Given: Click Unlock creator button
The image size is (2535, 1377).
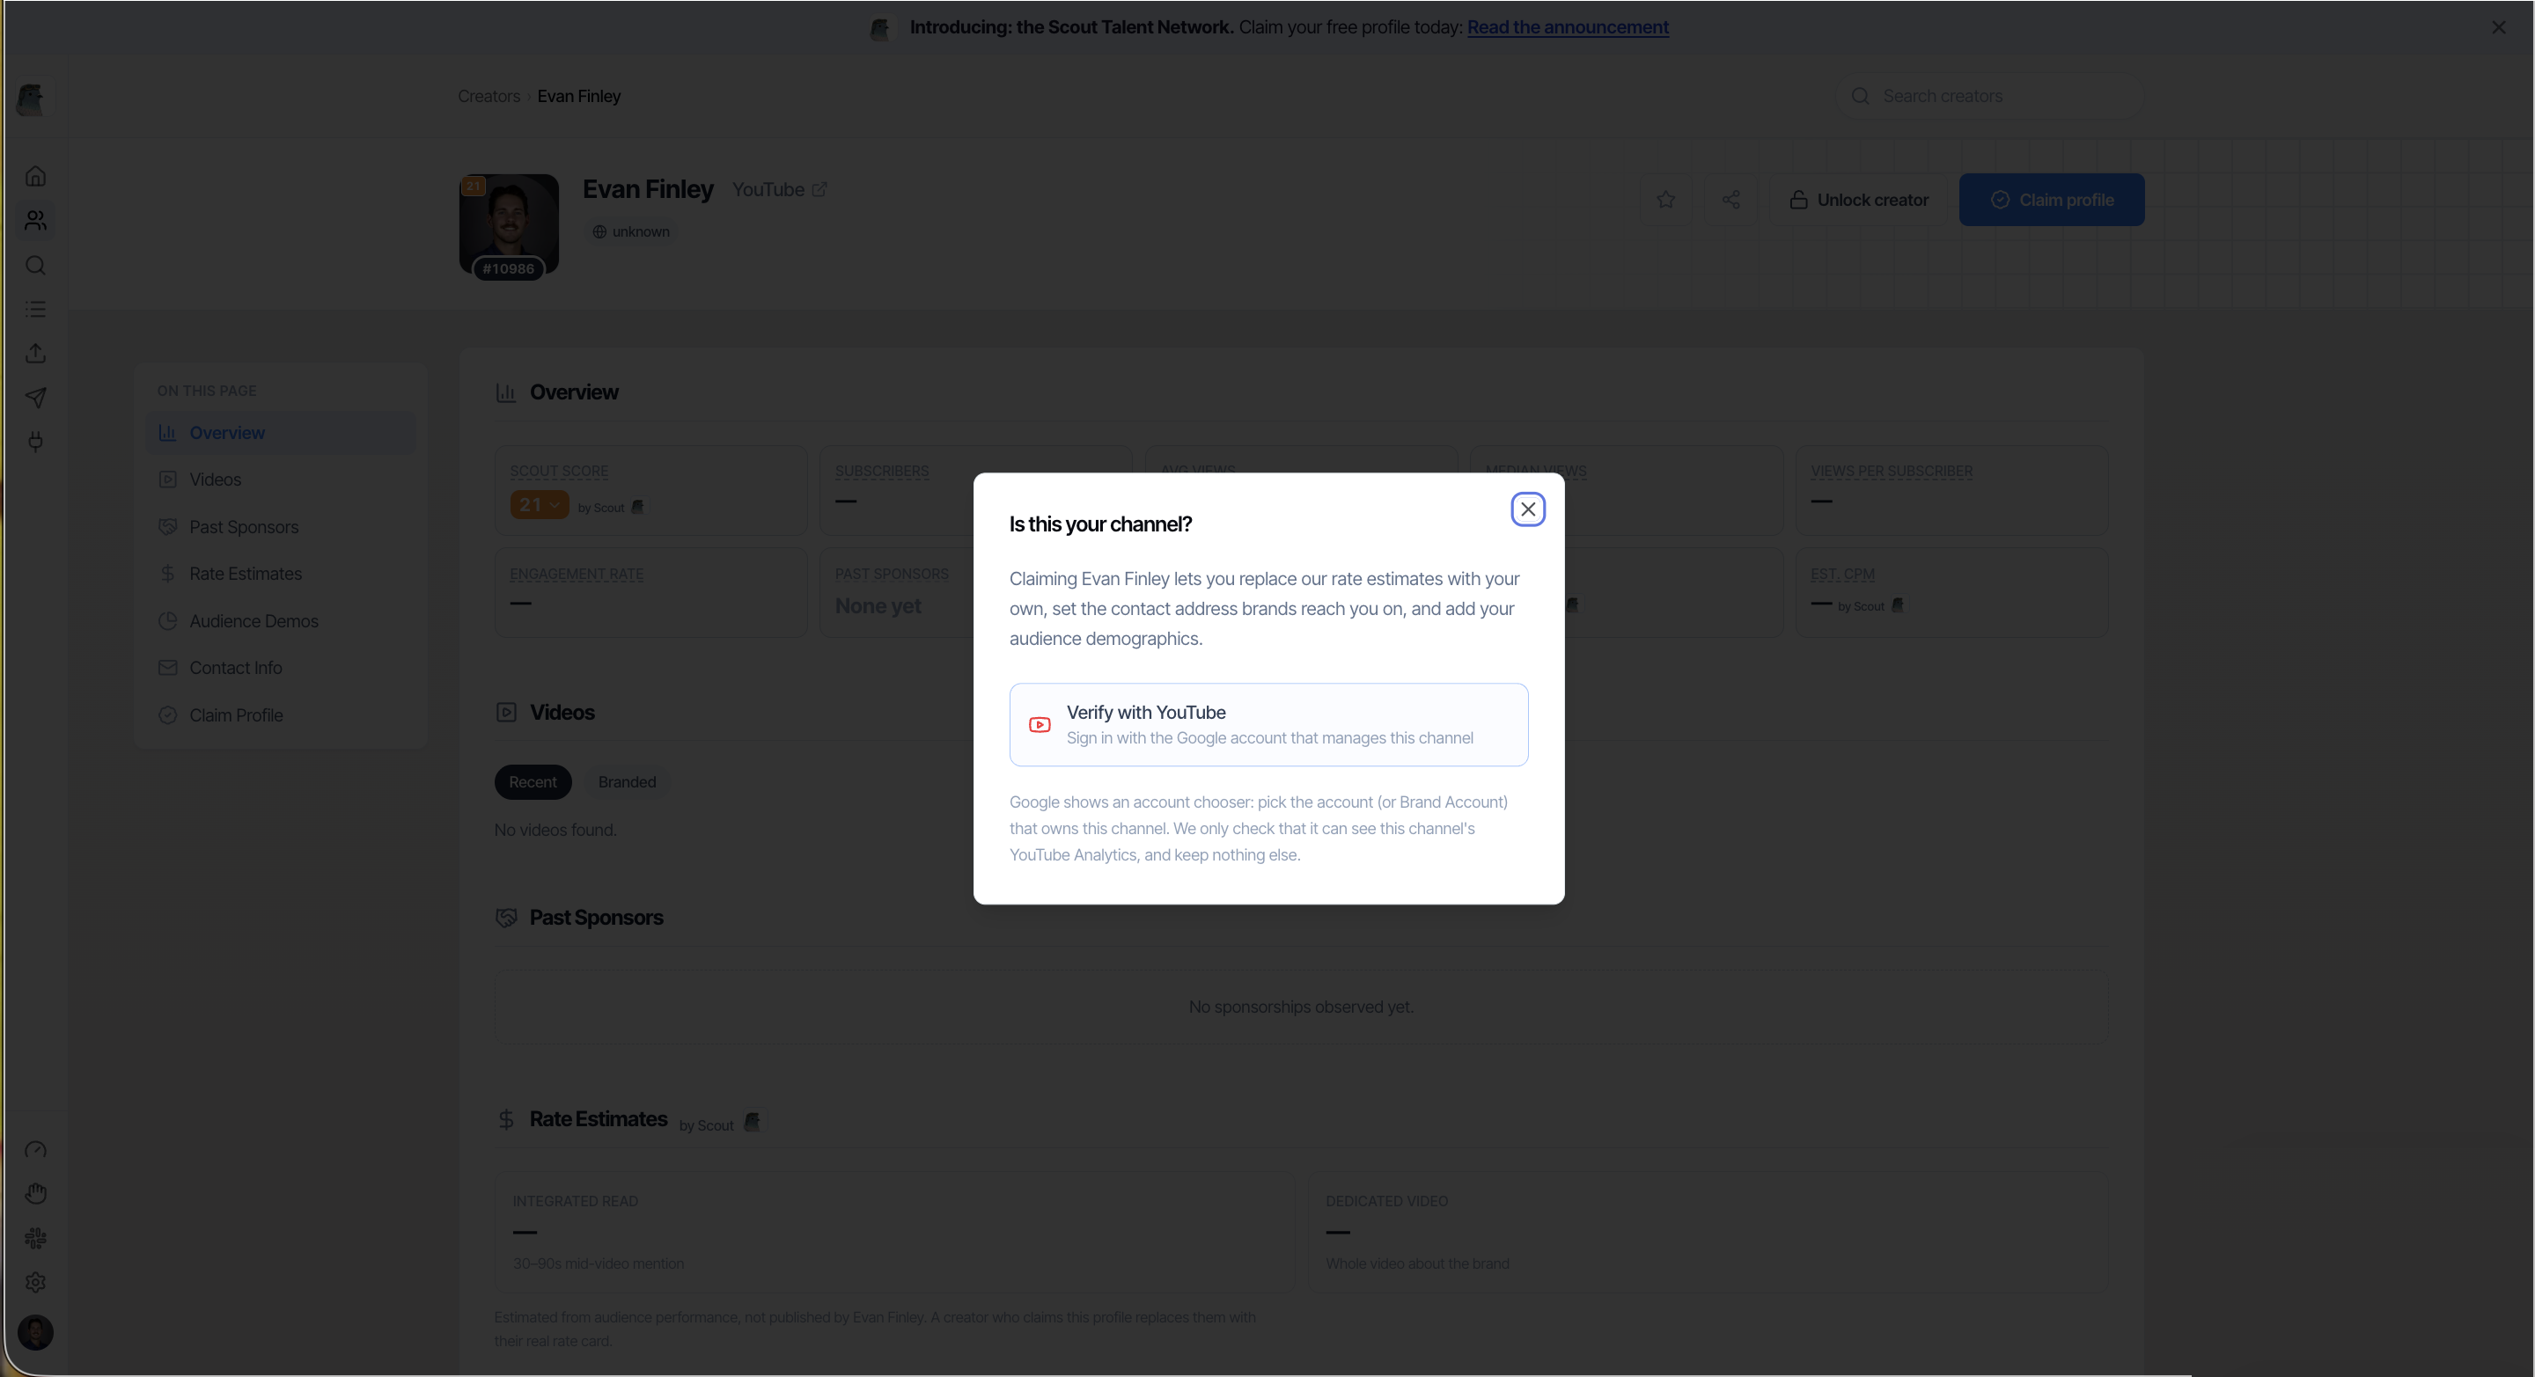Looking at the screenshot, I should [x=1858, y=200].
